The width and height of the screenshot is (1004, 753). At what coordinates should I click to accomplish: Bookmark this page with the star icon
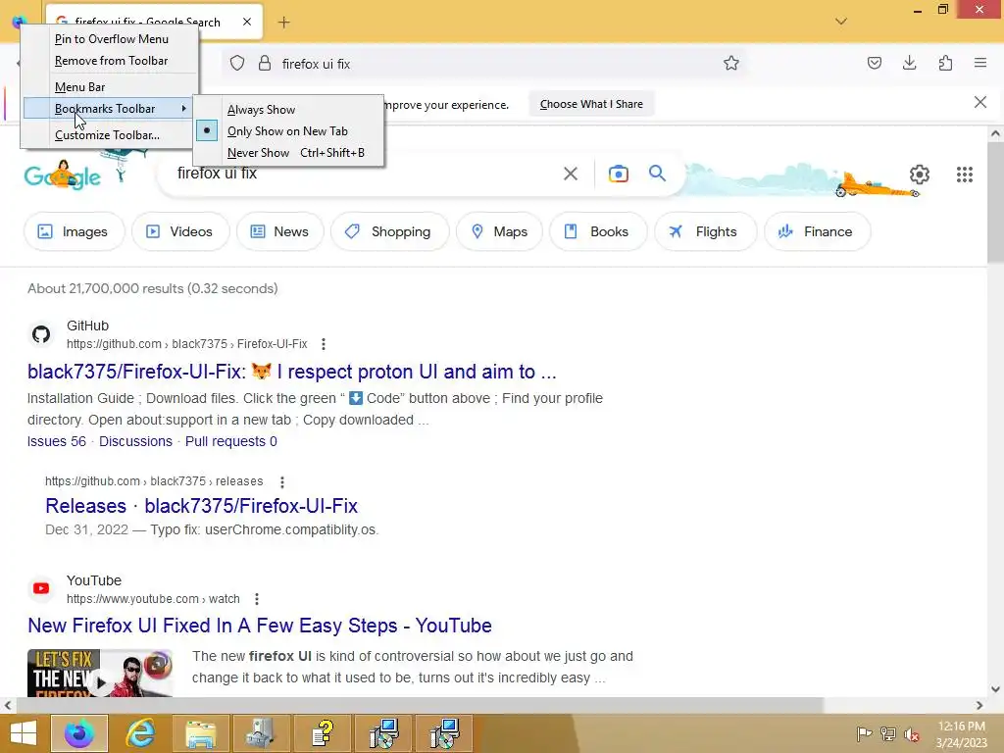(730, 63)
